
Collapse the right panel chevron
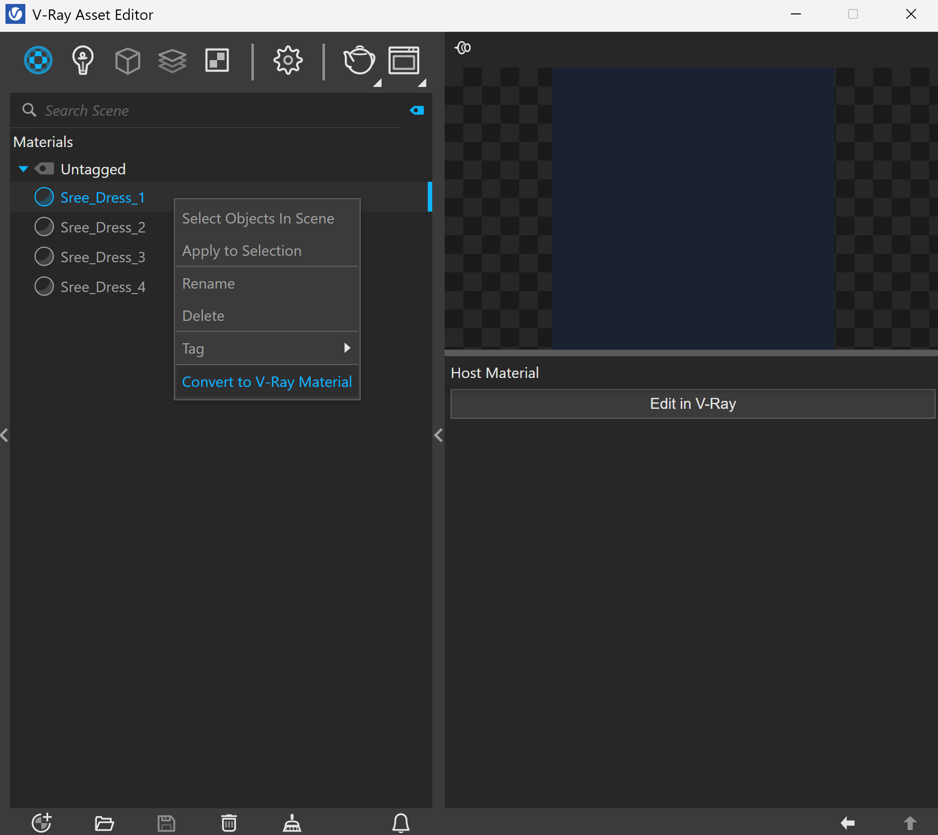[438, 435]
